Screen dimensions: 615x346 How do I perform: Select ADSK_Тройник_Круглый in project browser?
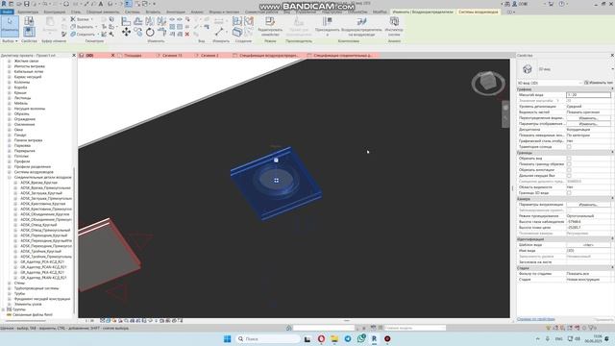[40, 251]
